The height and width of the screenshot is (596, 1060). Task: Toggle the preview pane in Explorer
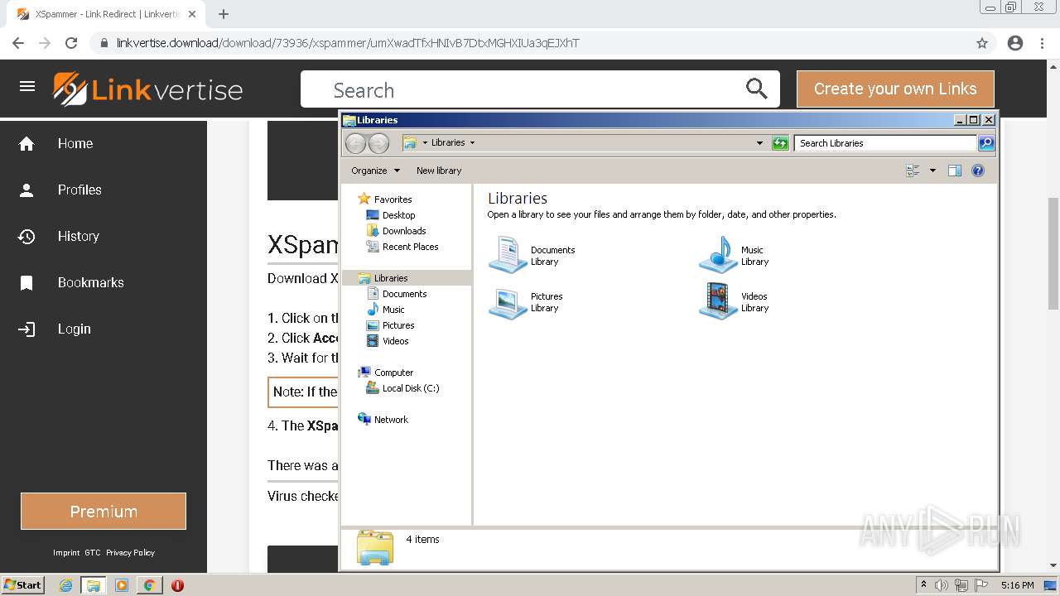tap(955, 171)
